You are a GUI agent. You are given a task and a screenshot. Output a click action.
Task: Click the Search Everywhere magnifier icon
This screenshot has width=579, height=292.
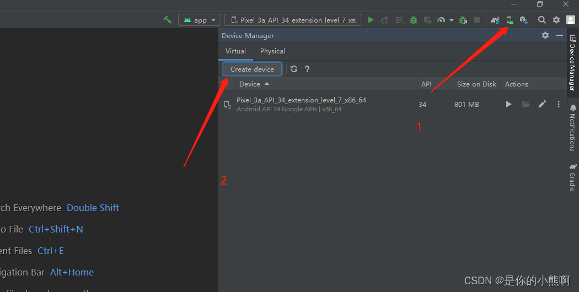coord(542,20)
